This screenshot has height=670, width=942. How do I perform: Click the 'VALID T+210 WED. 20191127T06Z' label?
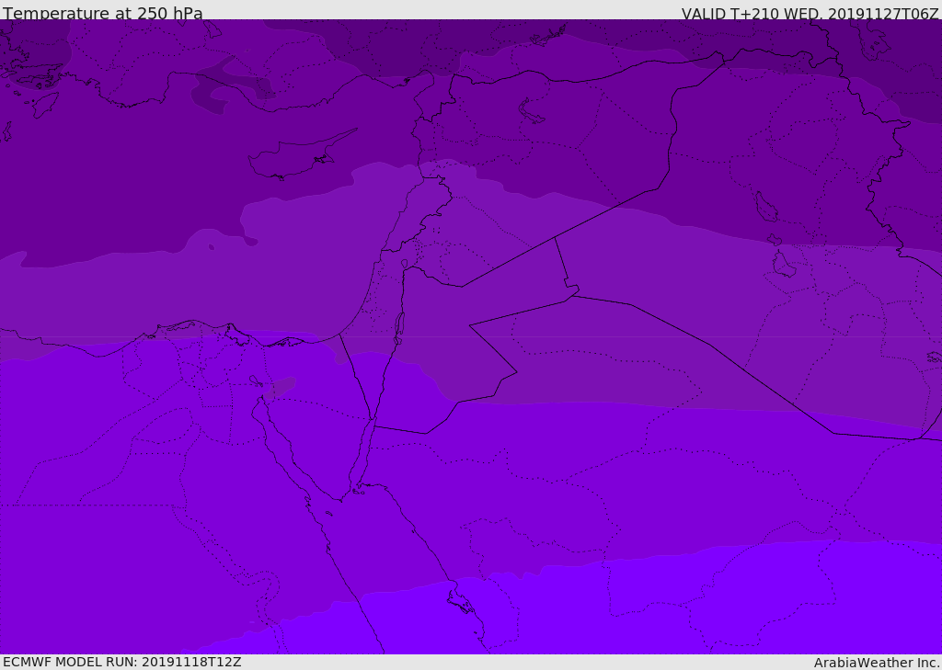(x=810, y=14)
